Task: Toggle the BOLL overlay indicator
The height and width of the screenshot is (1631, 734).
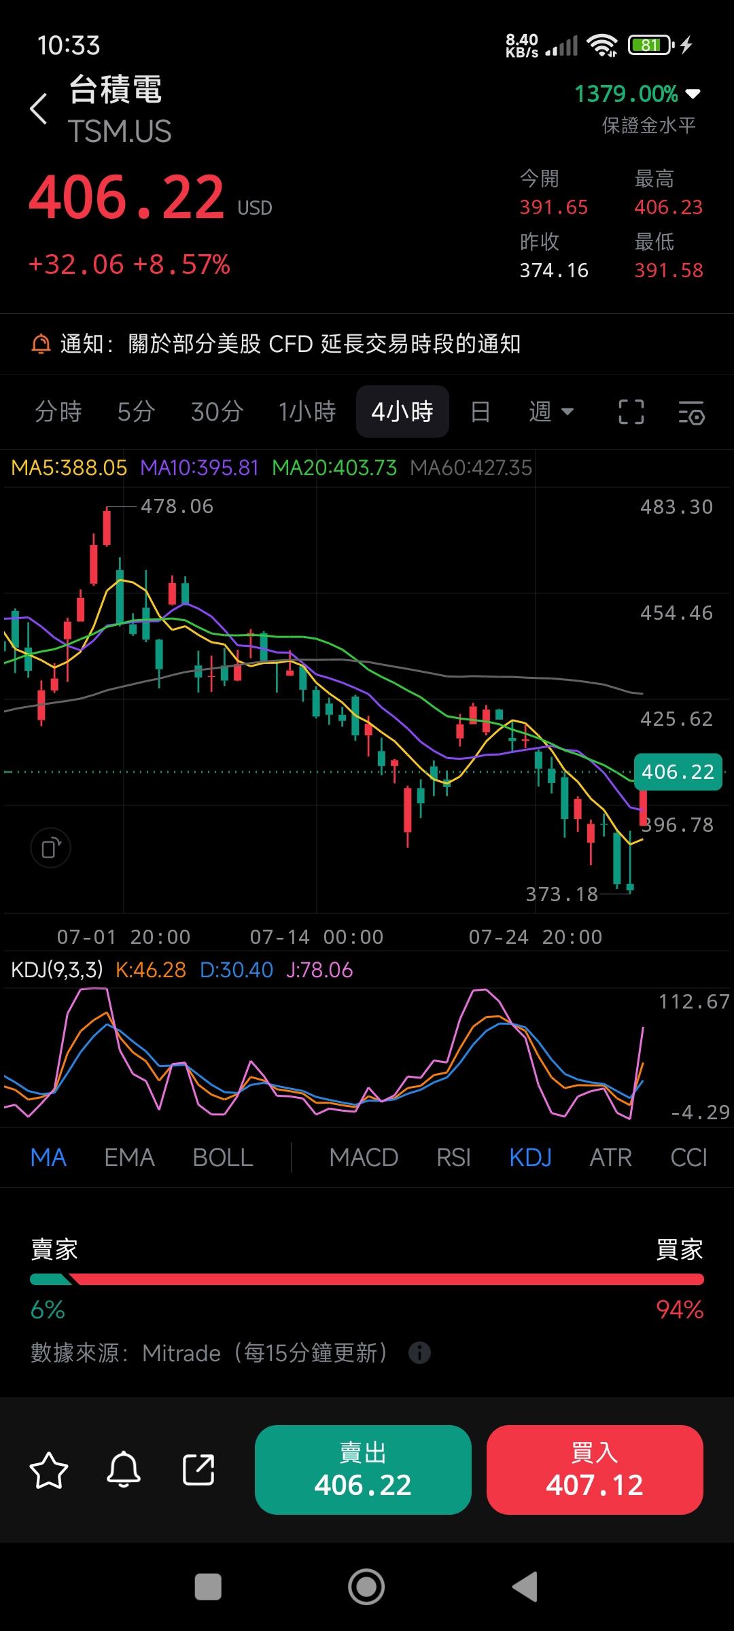Action: point(223,1157)
